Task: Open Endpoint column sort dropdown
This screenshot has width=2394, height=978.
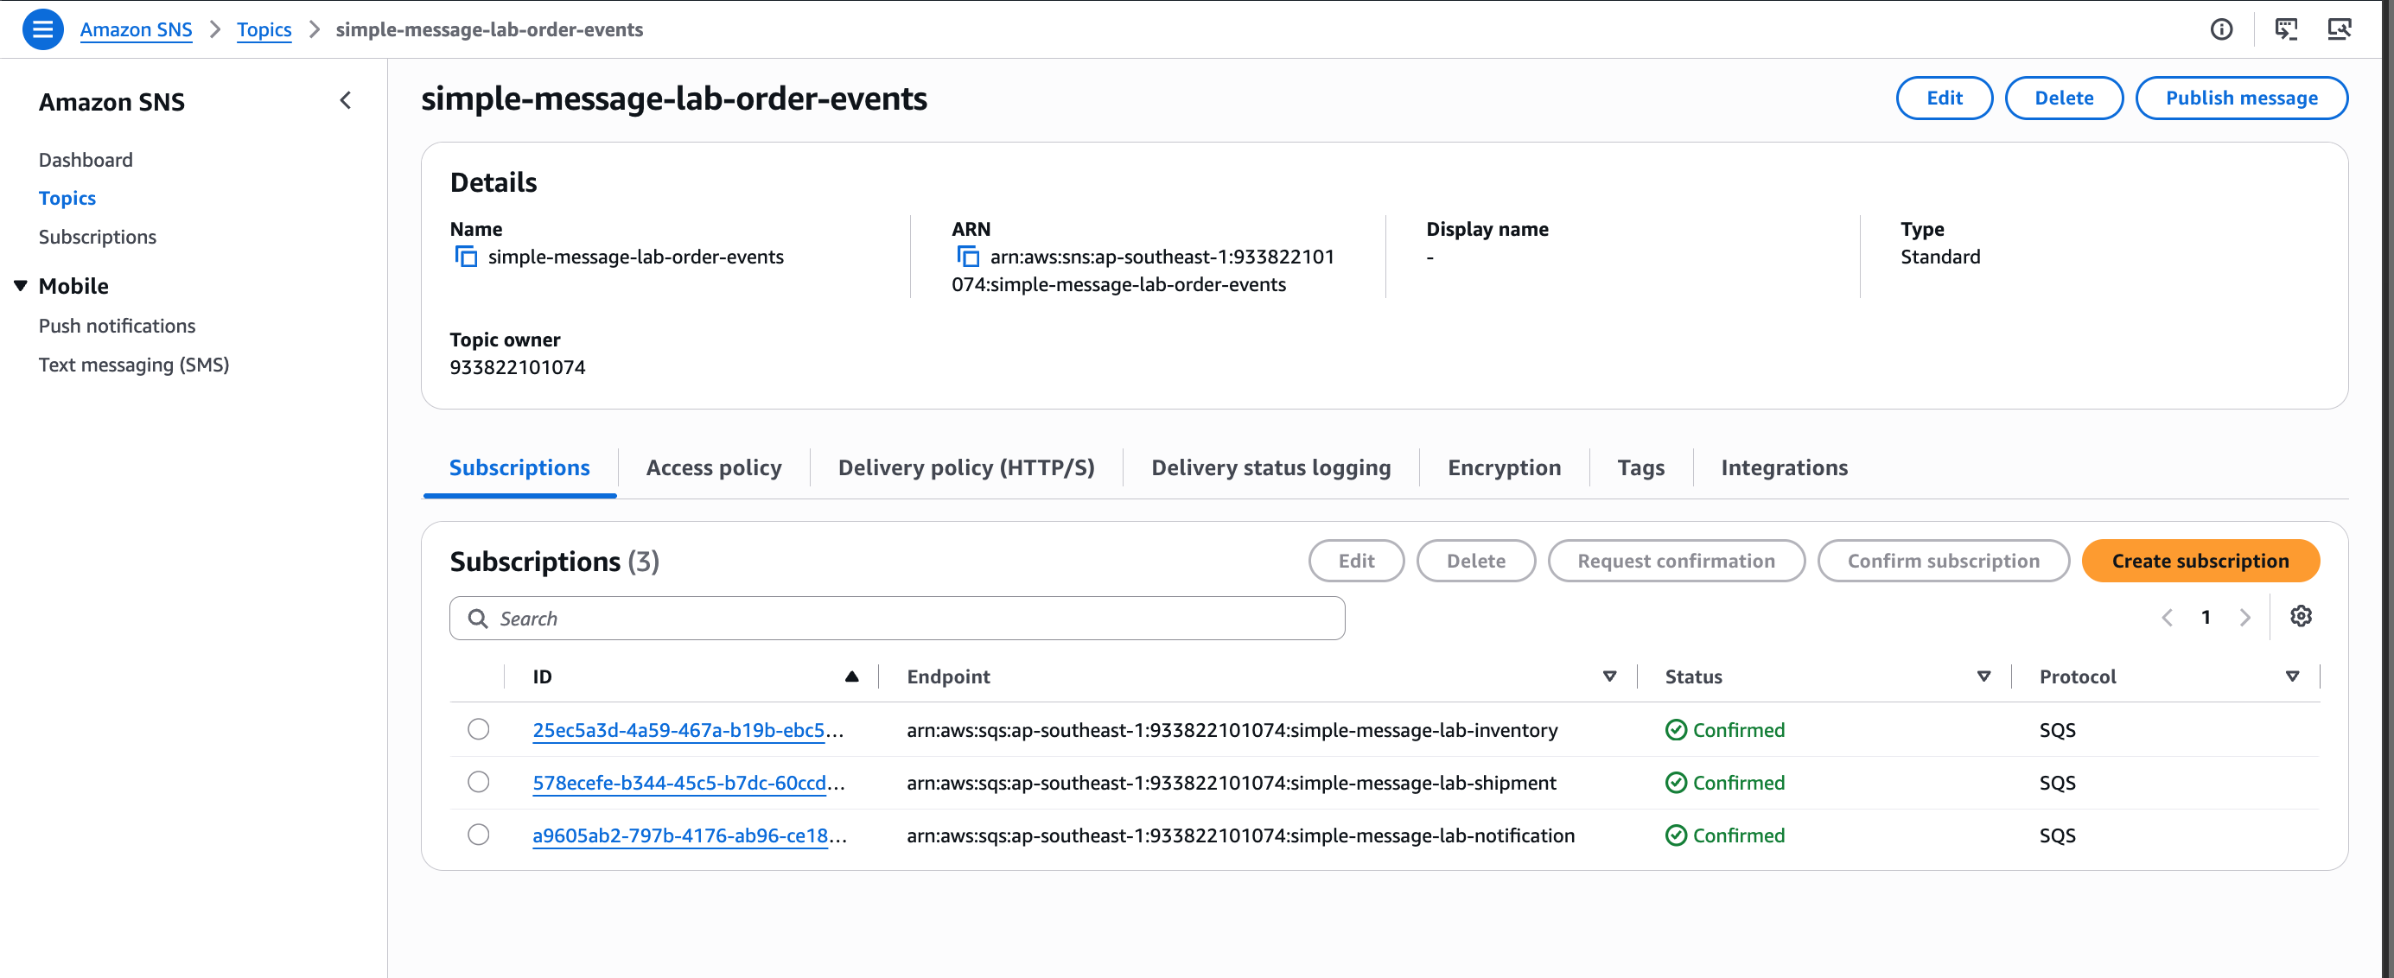Action: tap(1609, 676)
